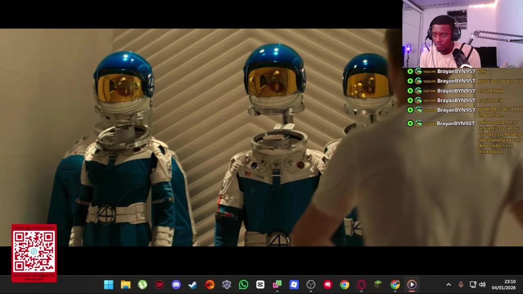Launch CapCut from the taskbar

pyautogui.click(x=260, y=285)
